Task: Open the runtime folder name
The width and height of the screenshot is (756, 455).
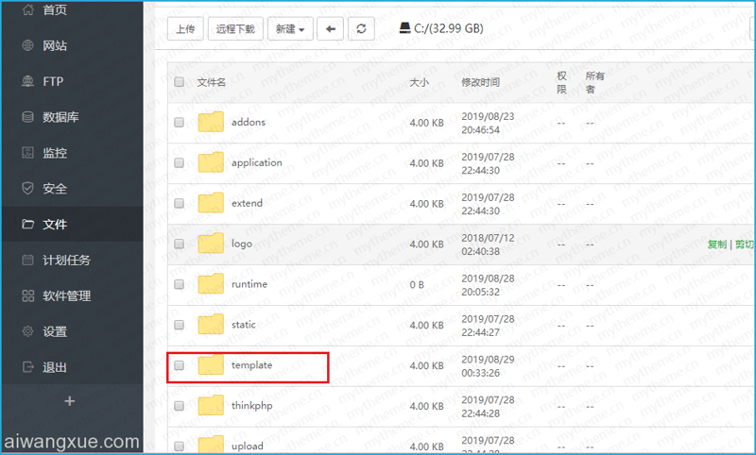Action: click(249, 284)
